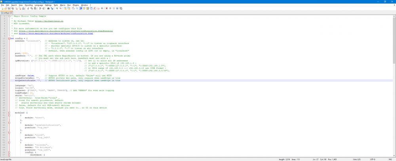Open Find with the binoculars icon
The height and width of the screenshot is (161, 396).
pyautogui.click(x=48, y=8)
